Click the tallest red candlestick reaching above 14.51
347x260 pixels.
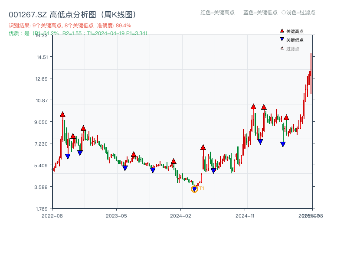point(311,74)
